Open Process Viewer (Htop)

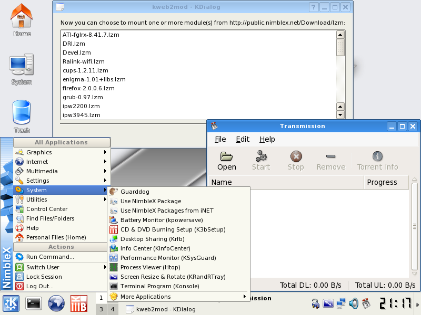[178, 267]
